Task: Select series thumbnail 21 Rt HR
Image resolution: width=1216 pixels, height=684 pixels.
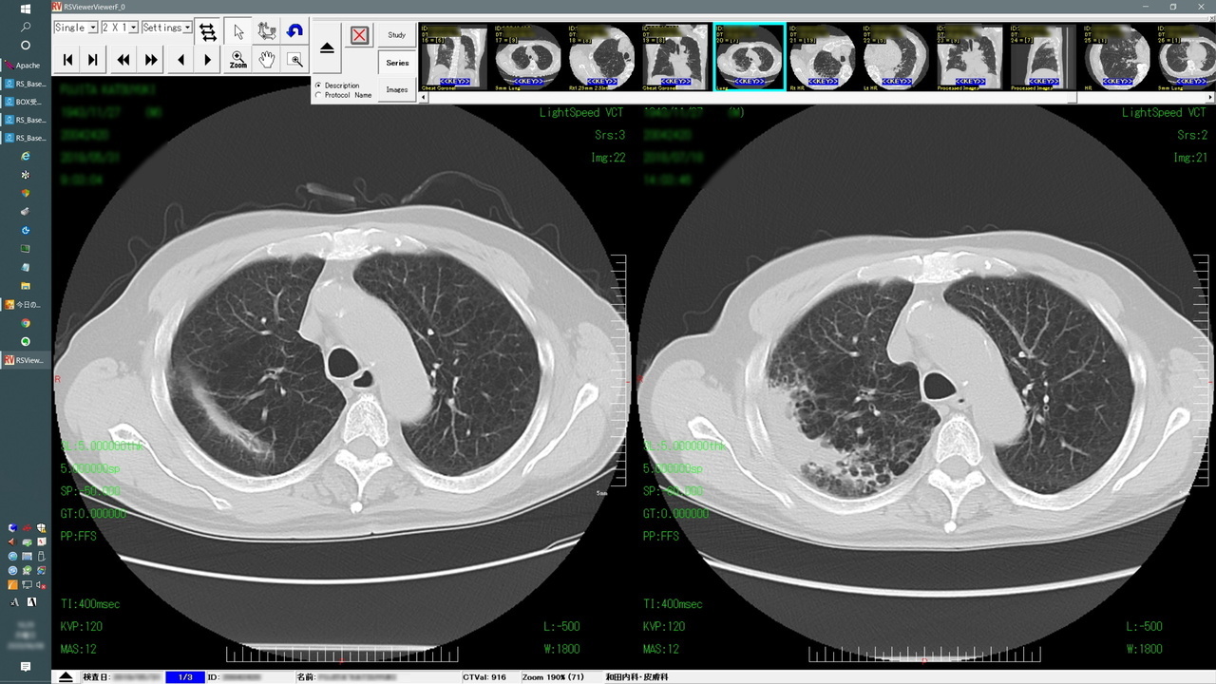Action: [x=824, y=57]
